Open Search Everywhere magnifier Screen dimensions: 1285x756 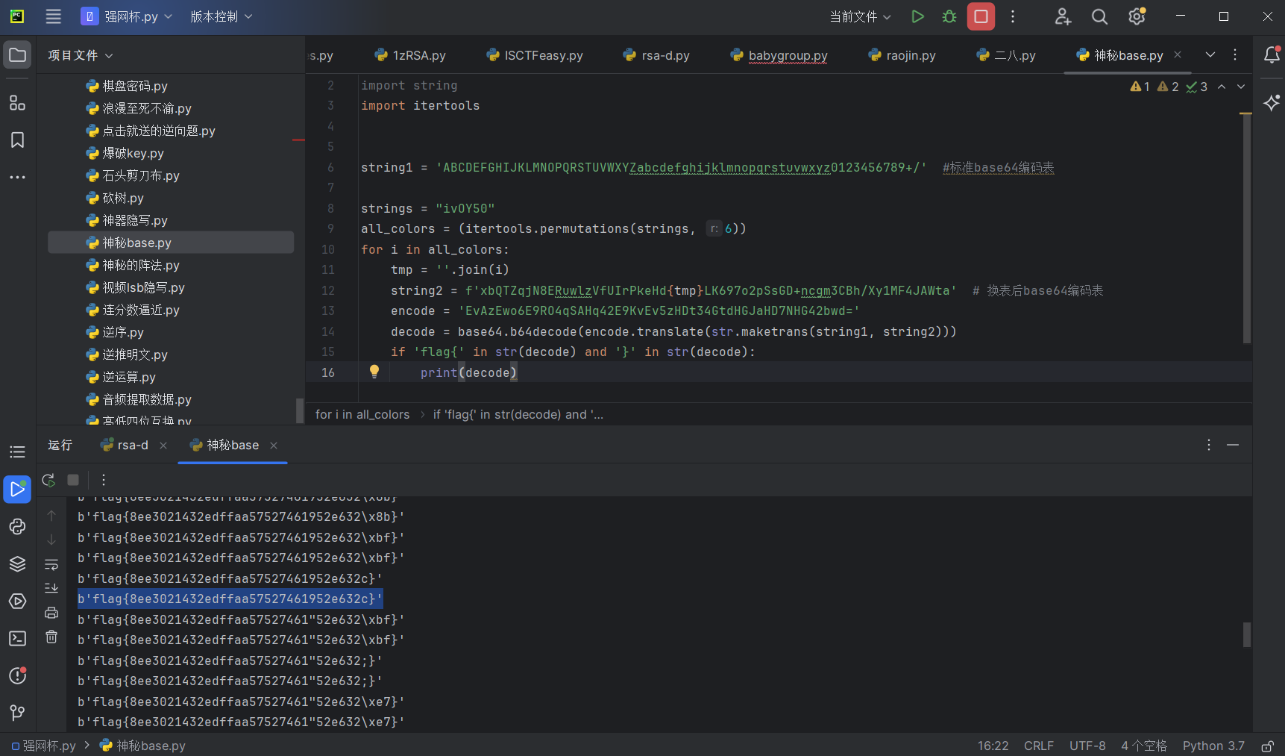(x=1099, y=16)
